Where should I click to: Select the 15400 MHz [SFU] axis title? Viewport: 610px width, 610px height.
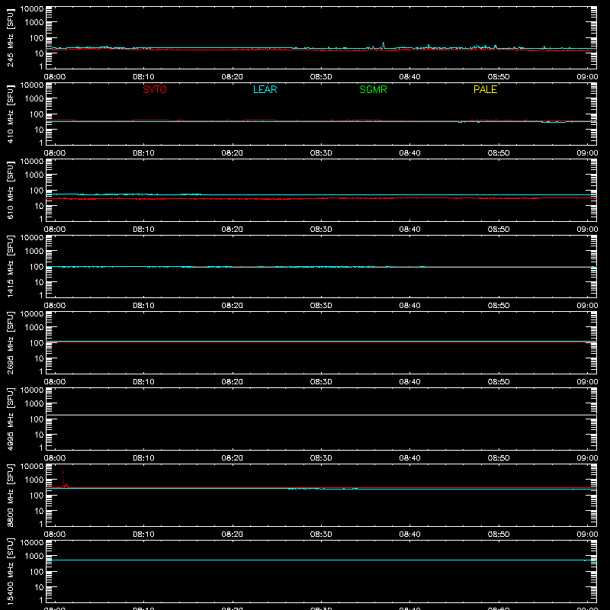pos(10,571)
